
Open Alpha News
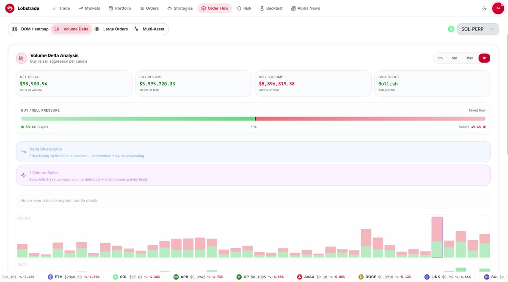pos(306,8)
